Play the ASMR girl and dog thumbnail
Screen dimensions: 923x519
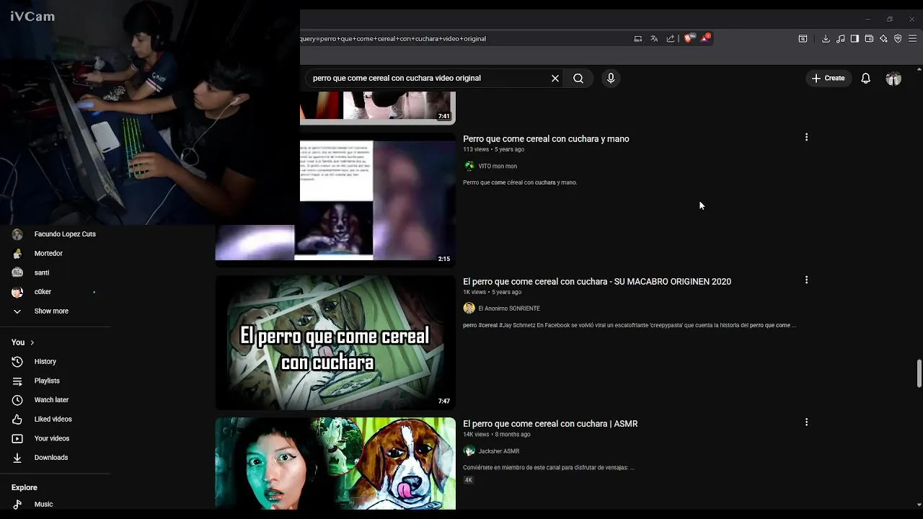[335, 463]
